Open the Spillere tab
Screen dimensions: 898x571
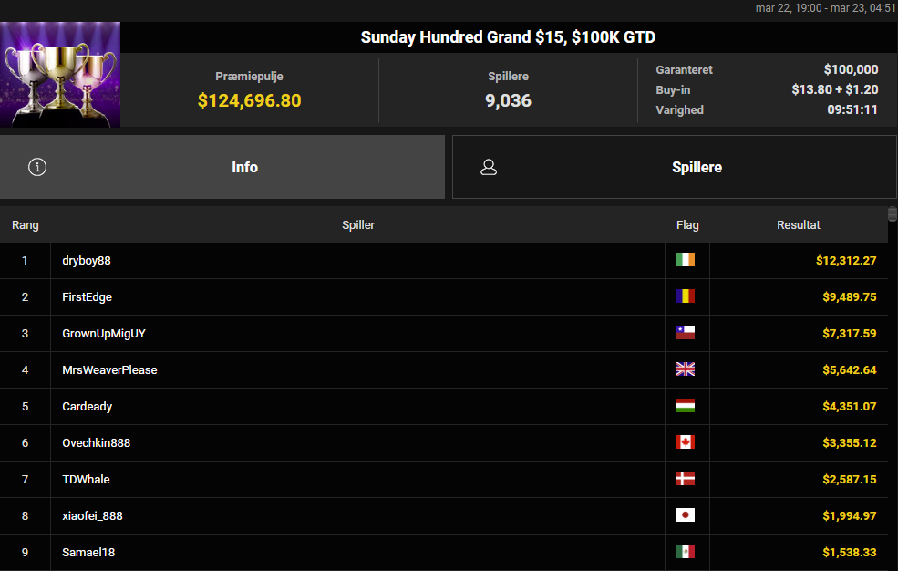697,168
